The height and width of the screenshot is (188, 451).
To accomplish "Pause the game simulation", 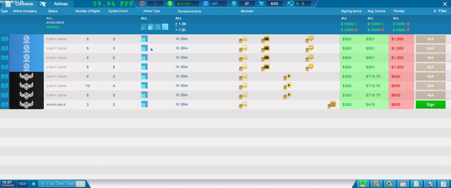I will 33,184.
